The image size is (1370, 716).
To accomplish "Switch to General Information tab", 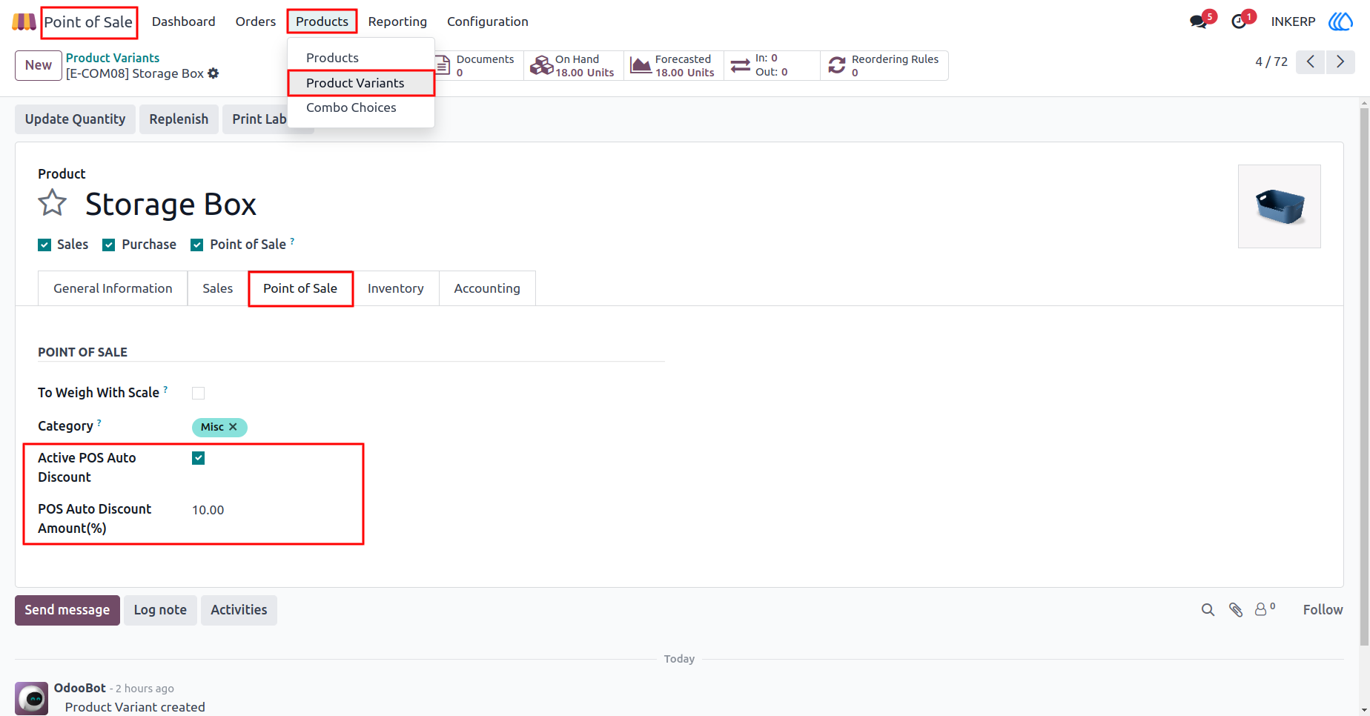I will (x=113, y=288).
